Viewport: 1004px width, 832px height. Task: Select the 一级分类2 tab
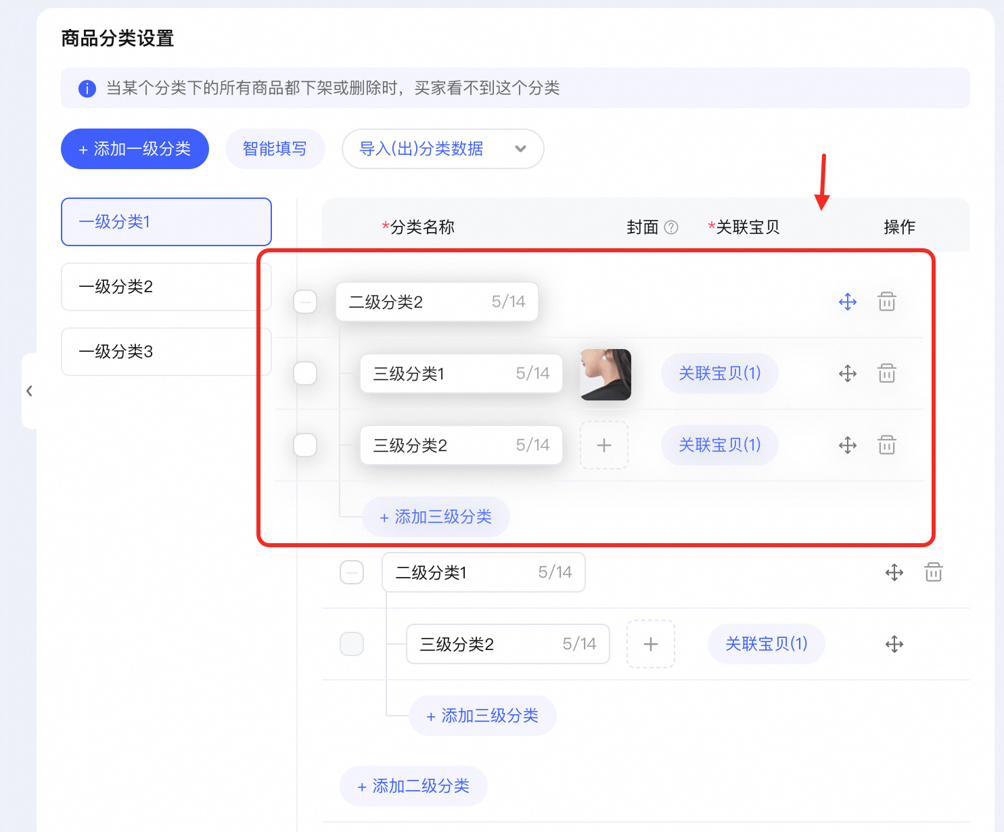(x=166, y=287)
